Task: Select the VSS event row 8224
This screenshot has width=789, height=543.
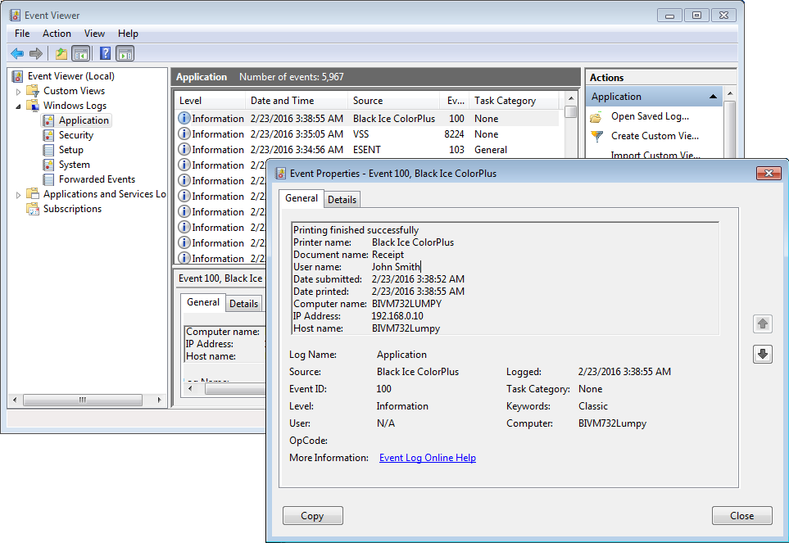Action: [x=360, y=134]
